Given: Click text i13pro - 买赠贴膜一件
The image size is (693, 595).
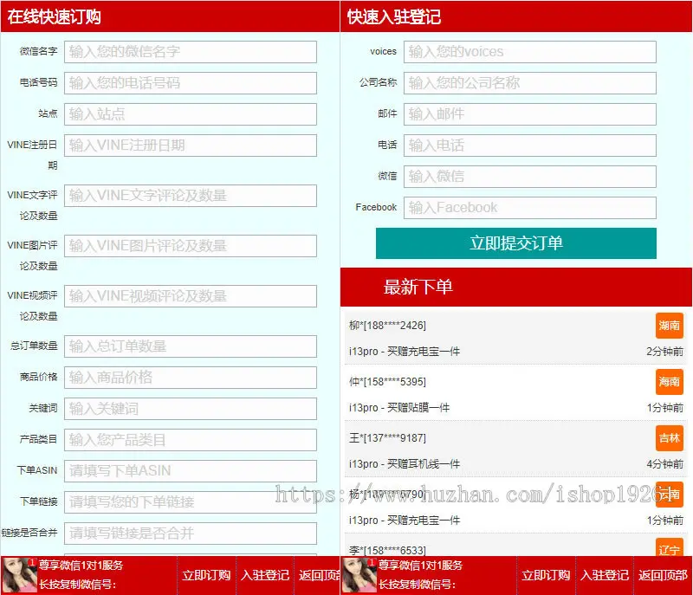Looking at the screenshot, I should click(399, 407).
